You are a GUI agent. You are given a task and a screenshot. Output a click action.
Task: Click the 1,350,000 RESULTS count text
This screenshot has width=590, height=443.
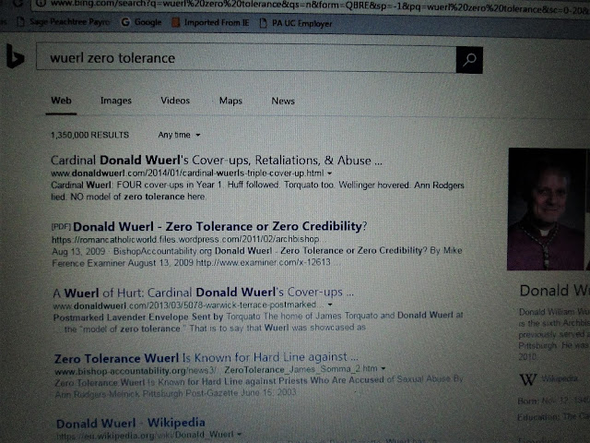click(x=90, y=135)
